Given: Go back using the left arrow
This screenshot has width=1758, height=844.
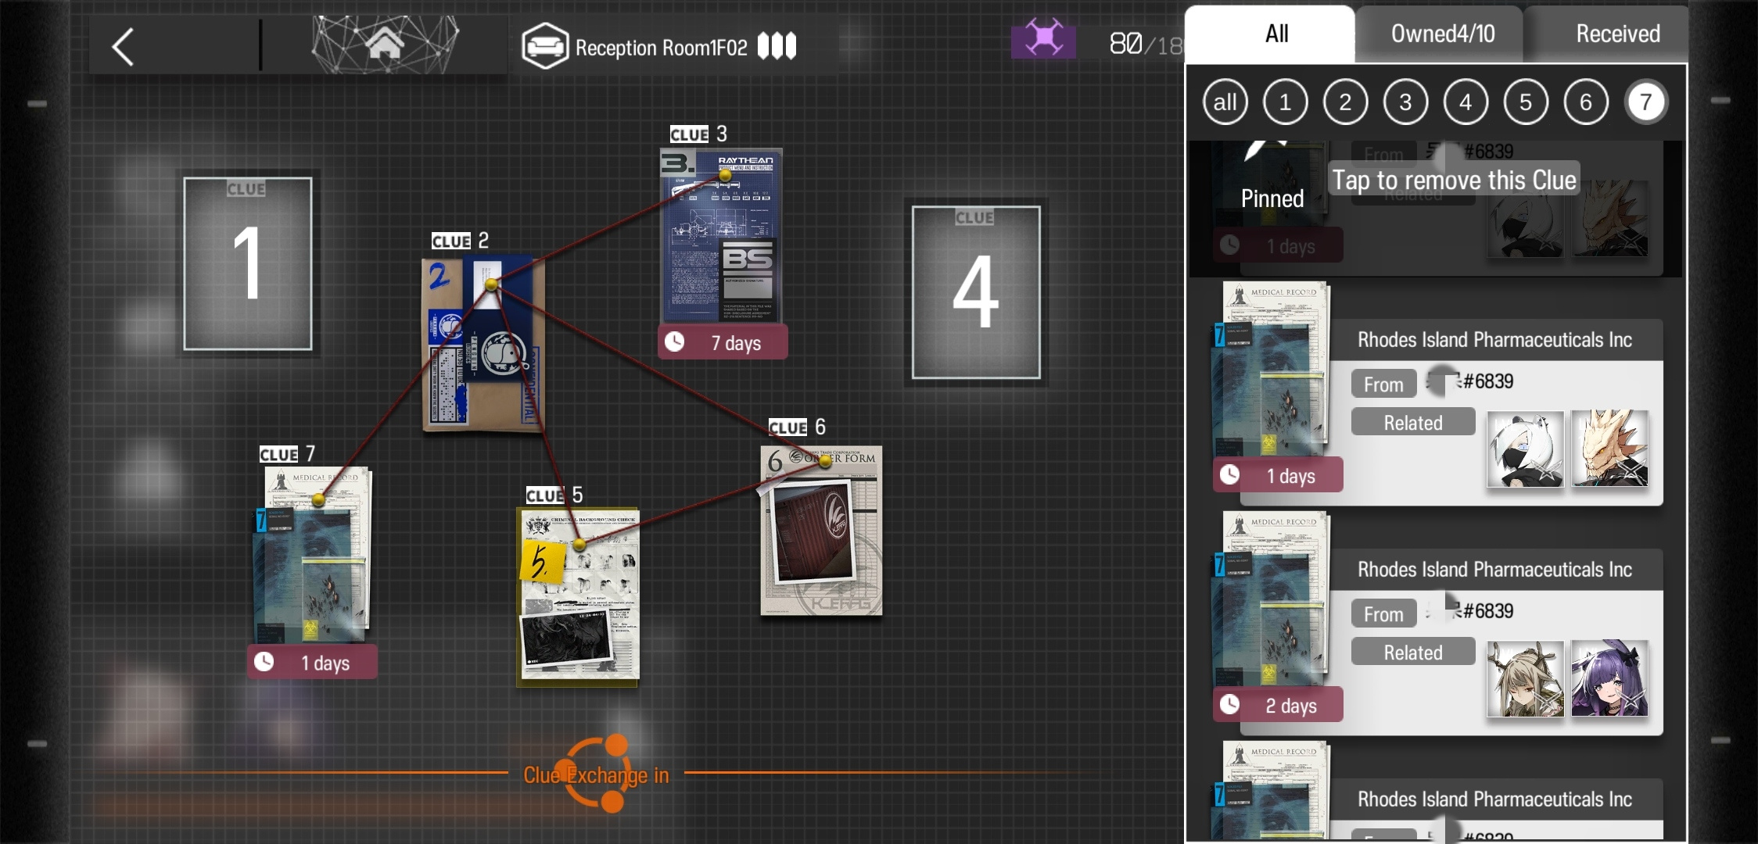Looking at the screenshot, I should click(x=124, y=47).
